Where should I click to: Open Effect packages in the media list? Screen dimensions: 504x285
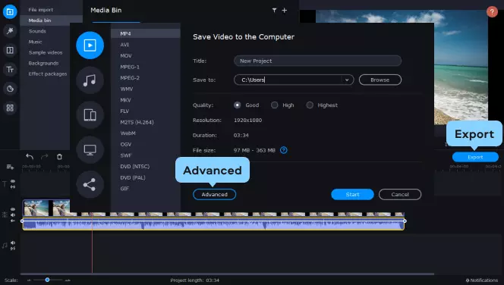[x=48, y=74]
